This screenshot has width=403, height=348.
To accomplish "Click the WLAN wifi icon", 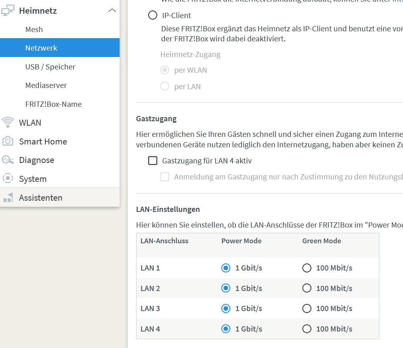I will (8, 122).
